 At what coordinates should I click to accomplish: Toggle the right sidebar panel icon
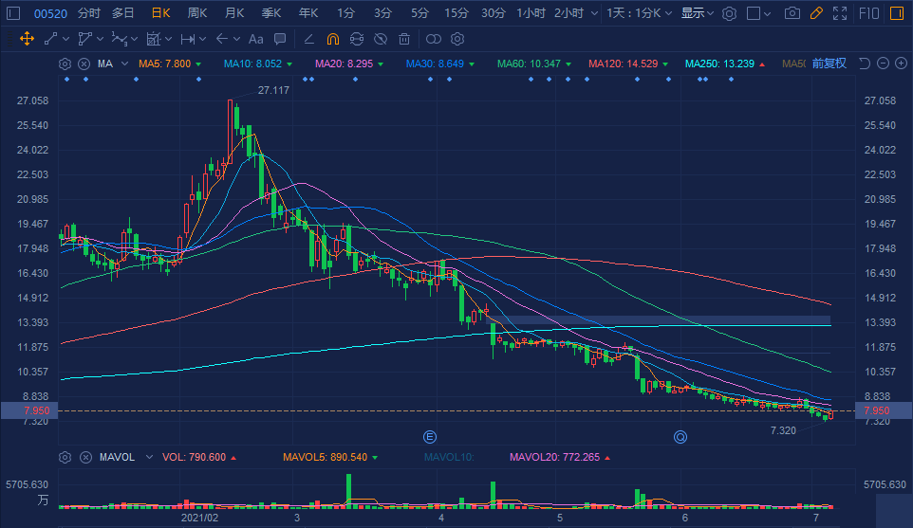click(897, 12)
